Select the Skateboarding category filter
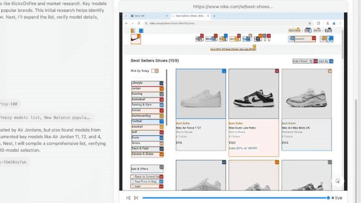361x203 pixels. (147, 116)
